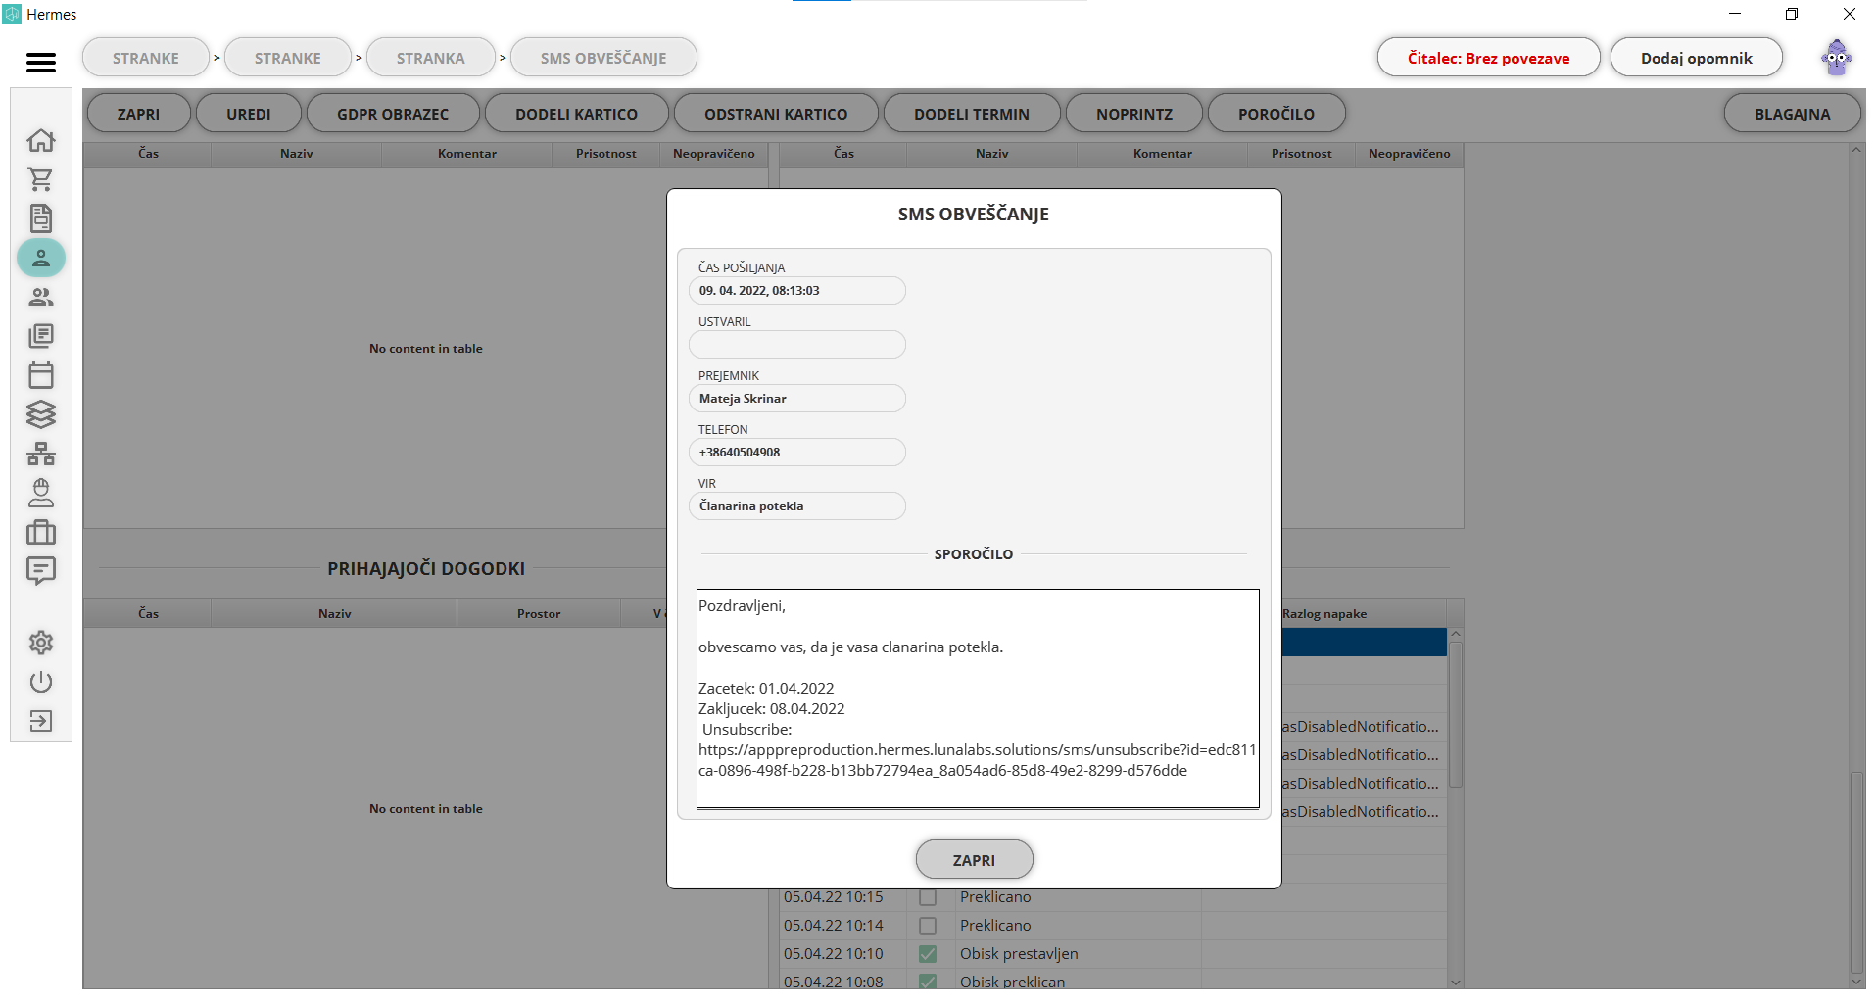Image resolution: width=1876 pixels, height=1007 pixels.
Task: Click ODSTRANI KARTICO
Action: [x=776, y=114]
